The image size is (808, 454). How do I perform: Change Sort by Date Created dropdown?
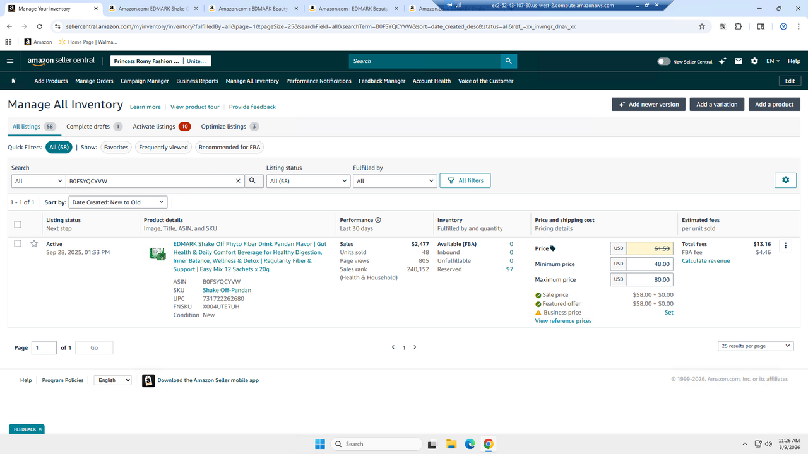point(117,202)
